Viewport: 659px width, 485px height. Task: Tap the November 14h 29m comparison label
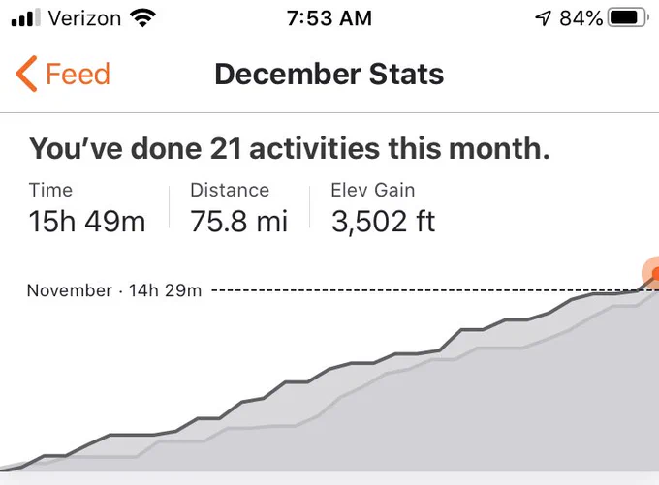tap(114, 290)
